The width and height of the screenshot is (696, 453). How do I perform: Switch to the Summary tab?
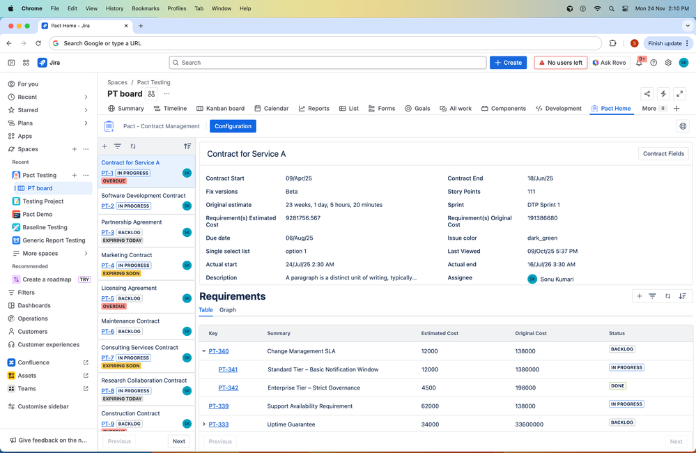[x=126, y=108]
